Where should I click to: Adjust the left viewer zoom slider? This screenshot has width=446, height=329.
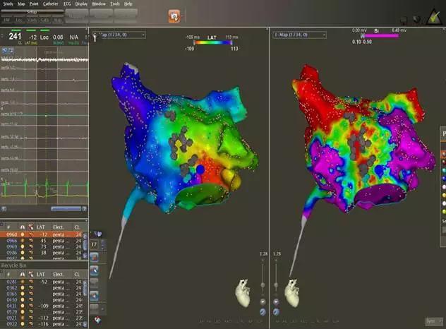263,276
